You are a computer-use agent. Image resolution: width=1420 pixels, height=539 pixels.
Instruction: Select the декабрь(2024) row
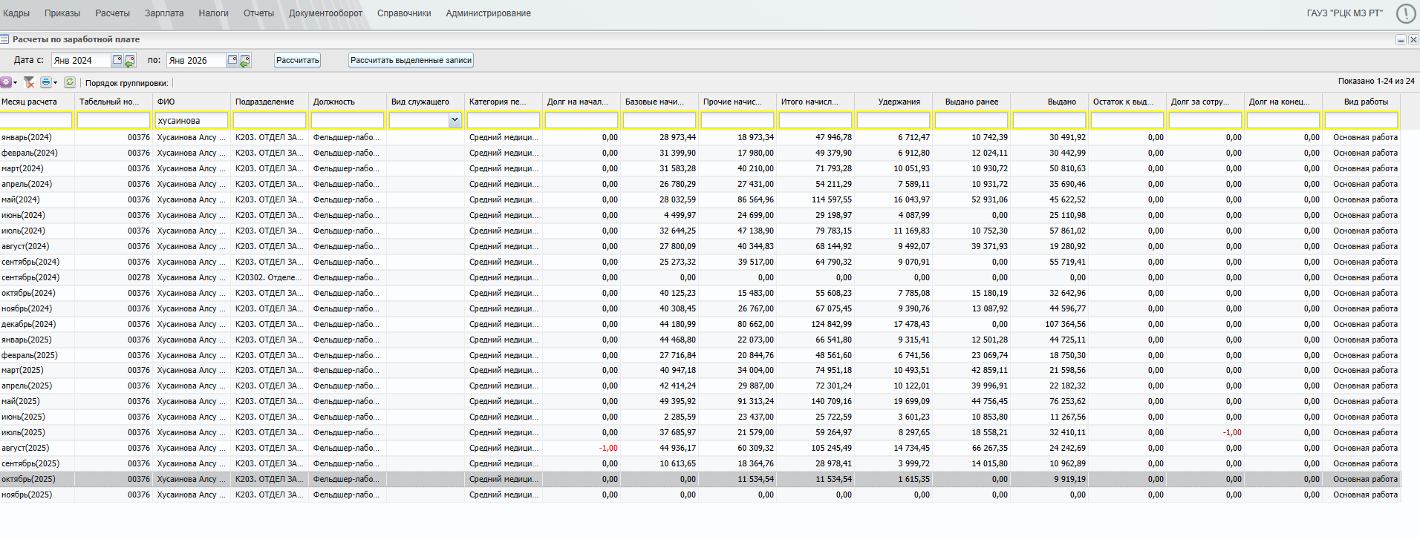pos(27,324)
